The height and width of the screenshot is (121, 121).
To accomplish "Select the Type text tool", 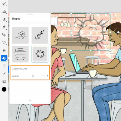I will 4,66.
